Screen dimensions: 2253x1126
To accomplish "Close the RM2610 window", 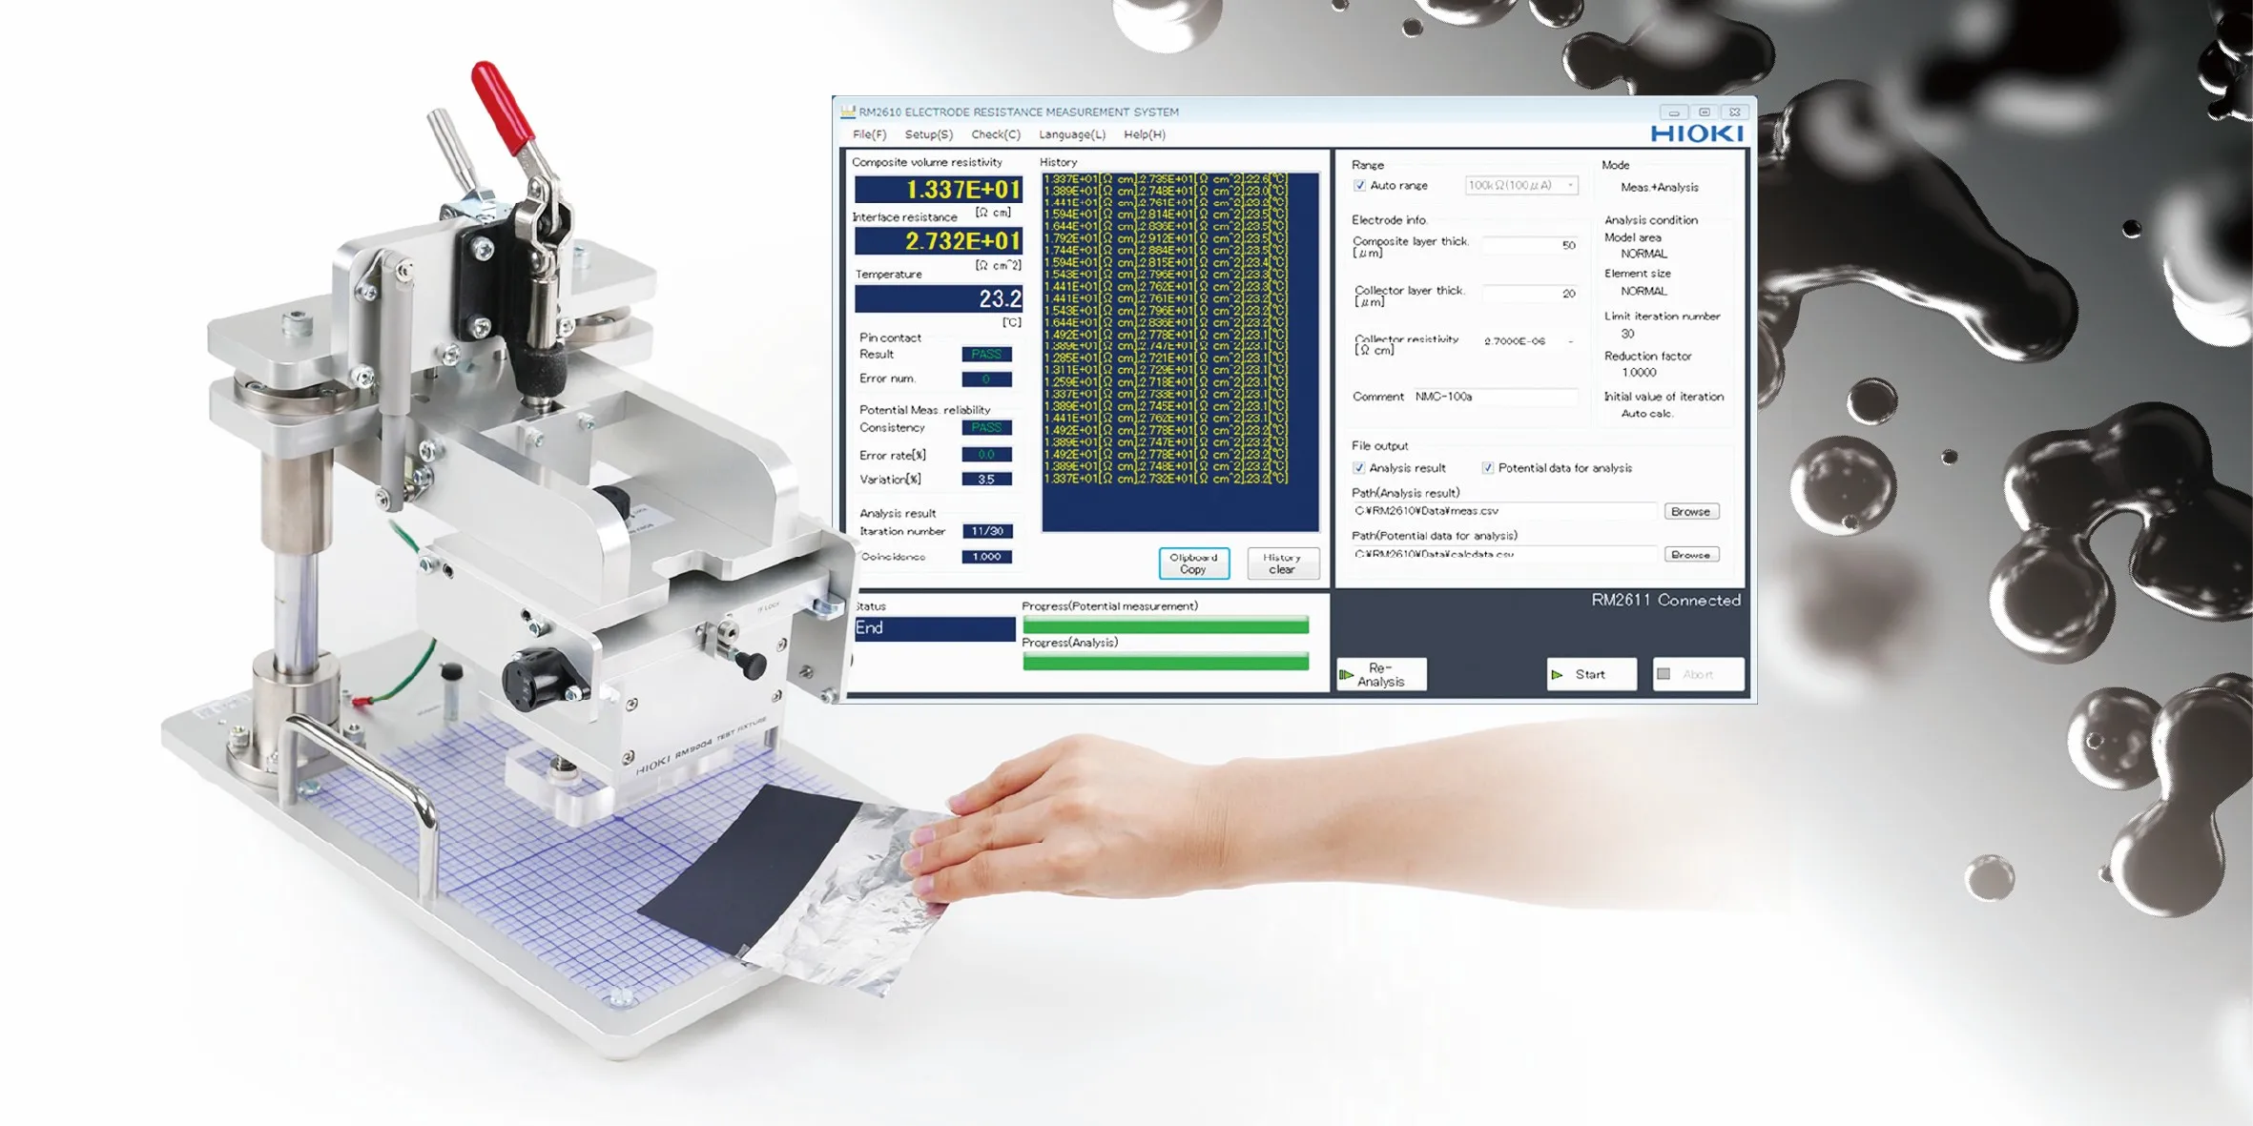I will coord(1735,112).
